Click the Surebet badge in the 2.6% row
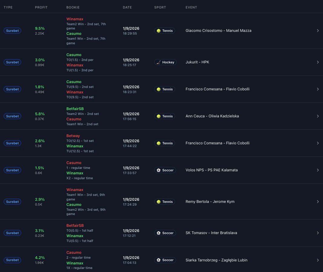This screenshot has width=323, height=272. (x=12, y=143)
